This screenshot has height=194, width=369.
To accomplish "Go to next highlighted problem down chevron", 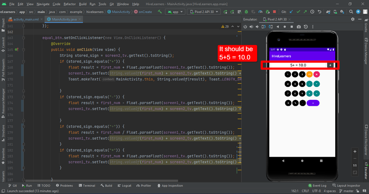I will point(238,26).
